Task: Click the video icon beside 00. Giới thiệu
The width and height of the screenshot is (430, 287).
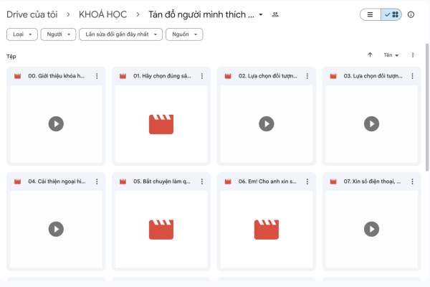Action: tap(17, 76)
